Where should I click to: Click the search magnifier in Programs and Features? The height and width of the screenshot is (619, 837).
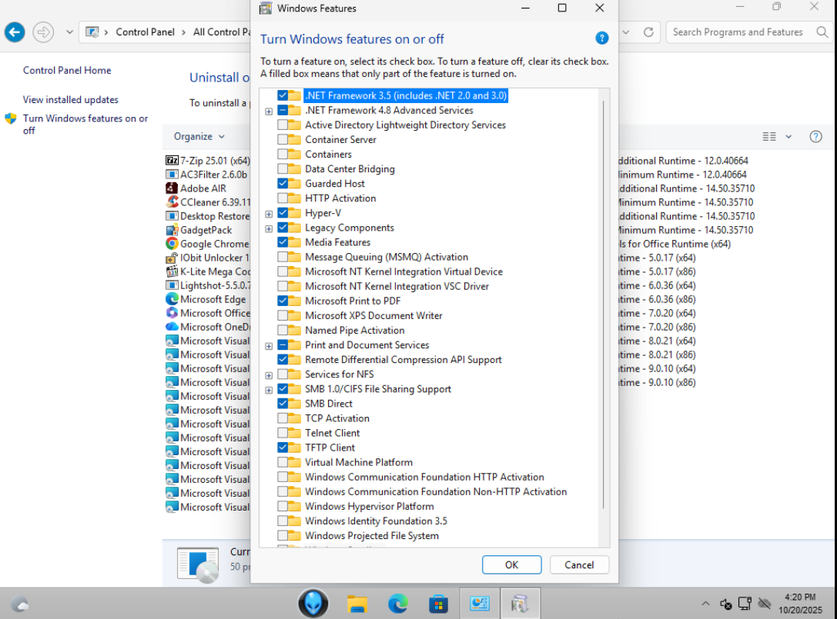tap(822, 32)
